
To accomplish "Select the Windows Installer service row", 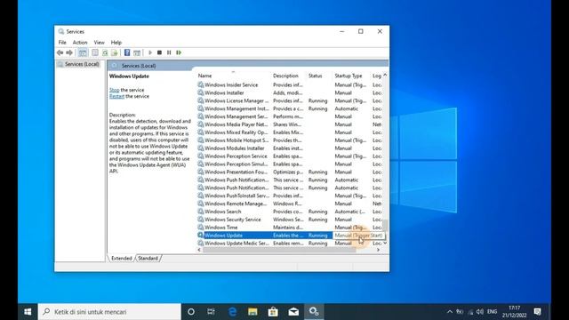I will pos(290,92).
